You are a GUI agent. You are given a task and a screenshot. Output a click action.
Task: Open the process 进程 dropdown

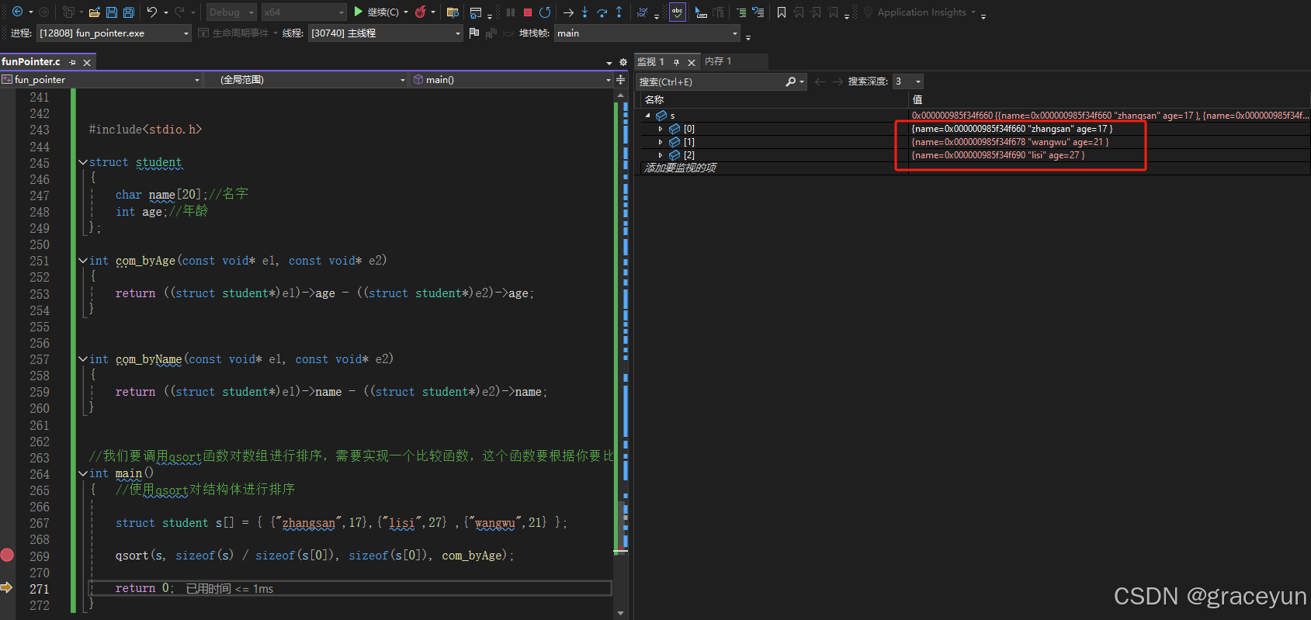point(113,33)
